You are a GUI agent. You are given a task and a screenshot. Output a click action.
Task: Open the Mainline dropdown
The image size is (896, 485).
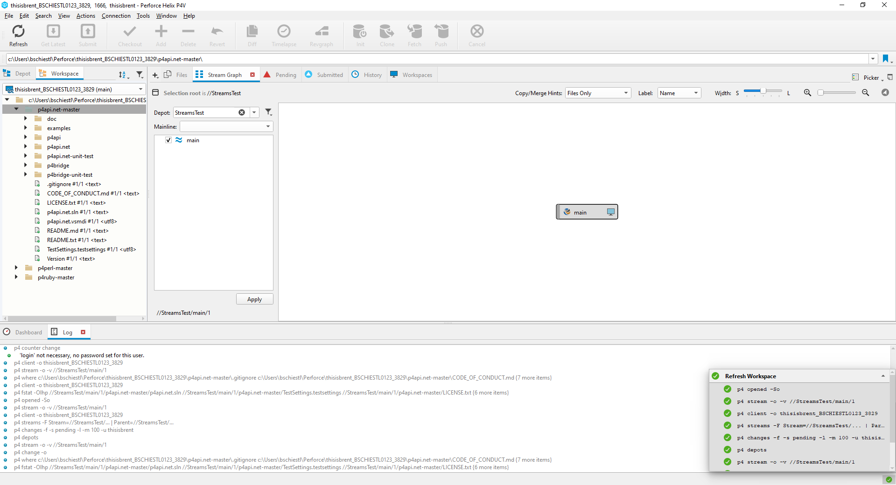coord(226,126)
